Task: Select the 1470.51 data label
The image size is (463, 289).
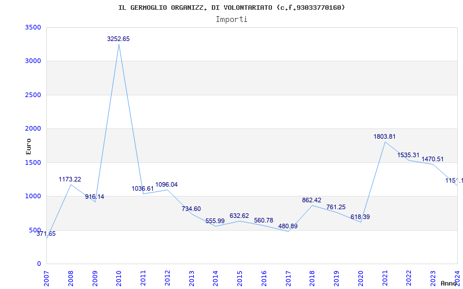Action: tap(432, 160)
